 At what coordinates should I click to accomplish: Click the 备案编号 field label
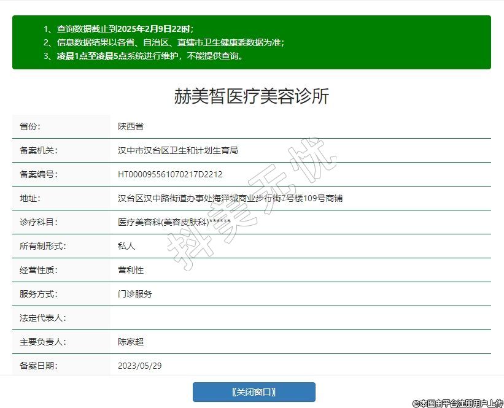38,174
